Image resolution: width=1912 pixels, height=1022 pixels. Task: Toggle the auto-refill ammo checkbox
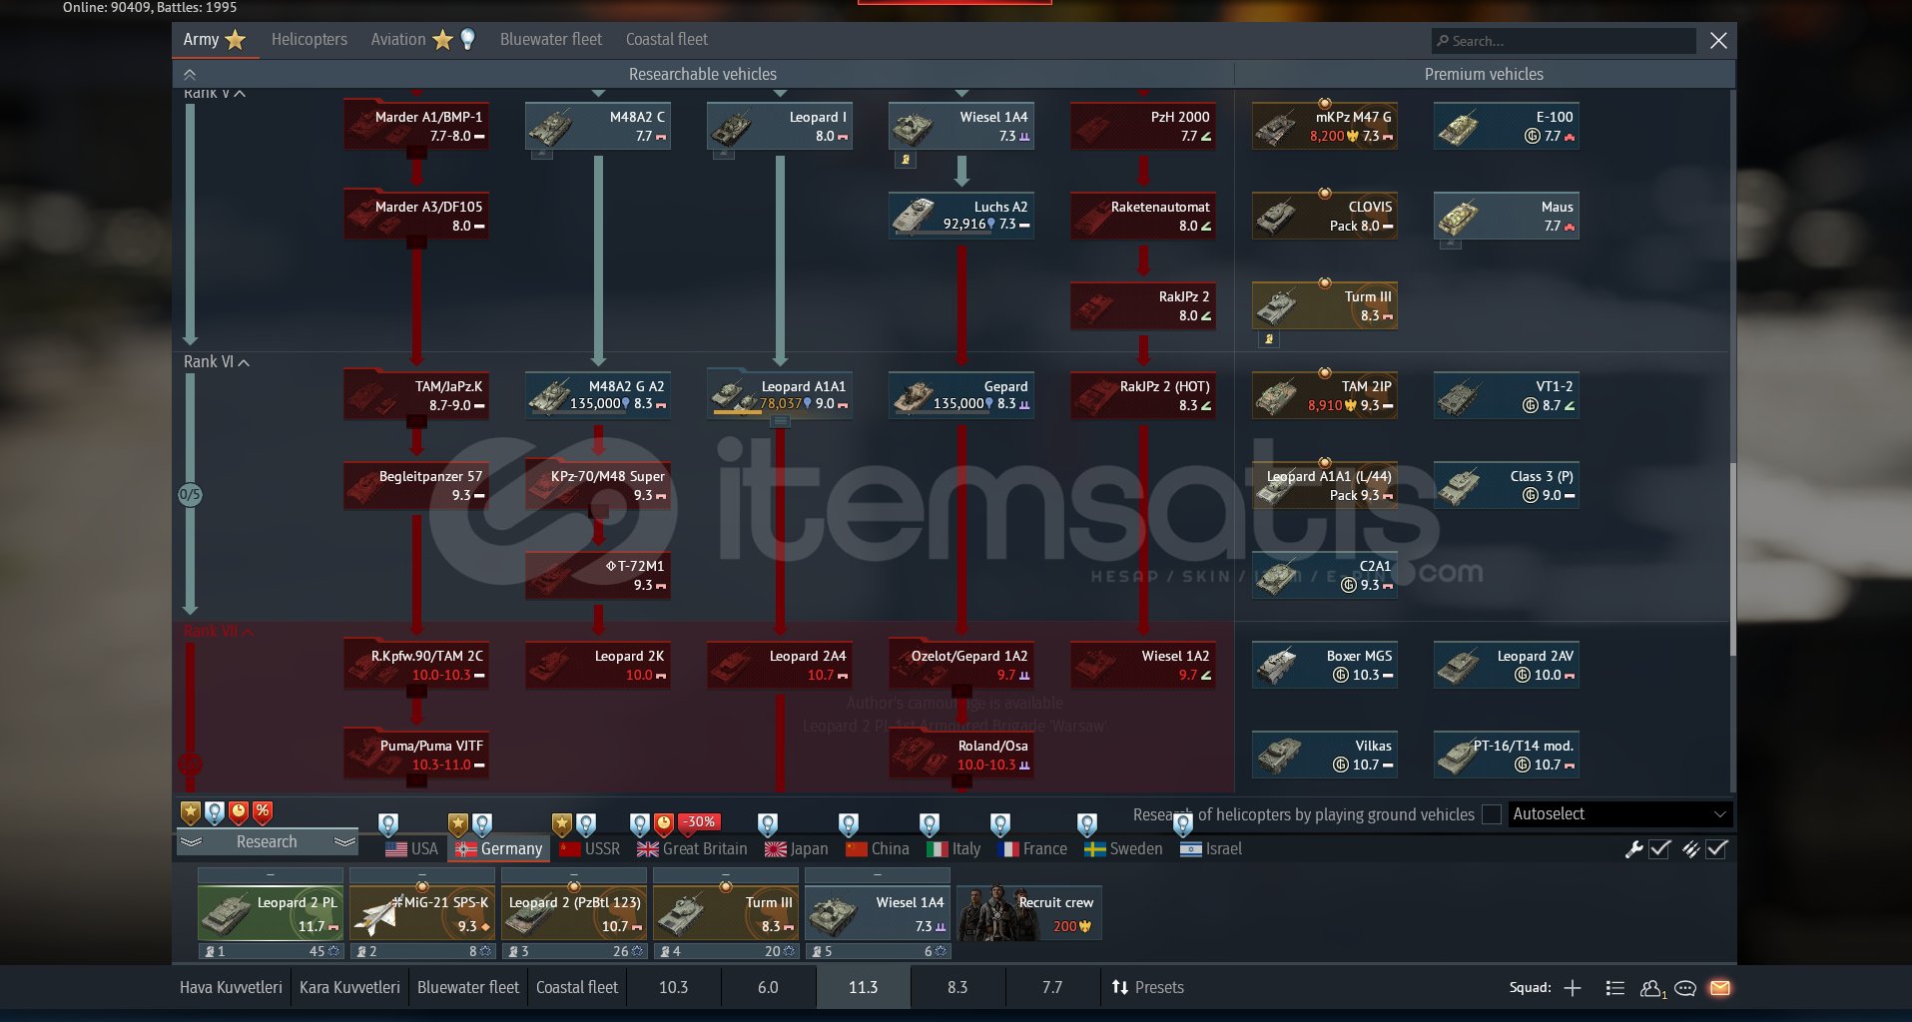point(1717,849)
